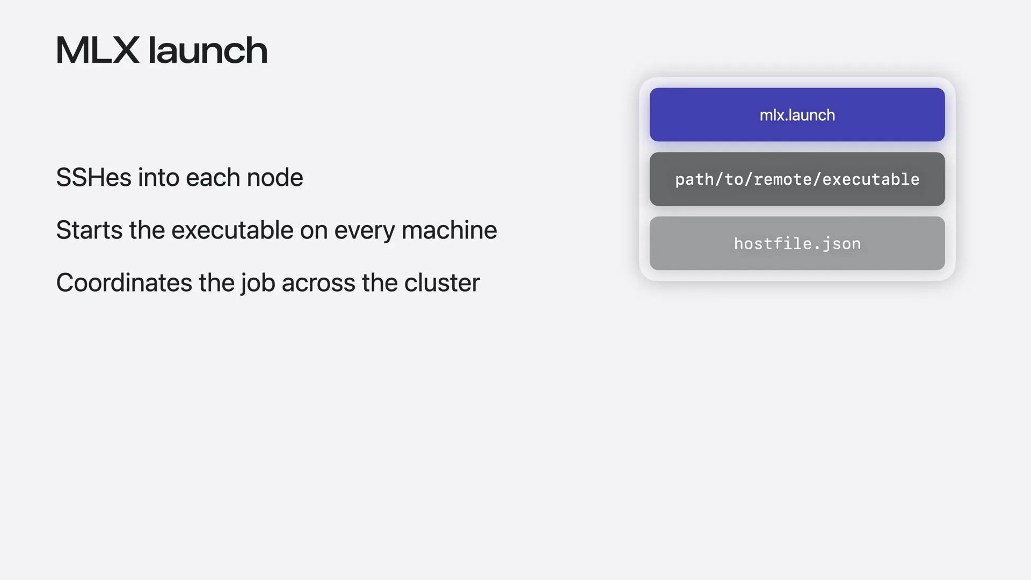Click the Starts the executable on every machine line
The image size is (1031, 580).
[277, 230]
